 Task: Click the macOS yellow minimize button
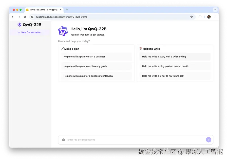point(17,10)
